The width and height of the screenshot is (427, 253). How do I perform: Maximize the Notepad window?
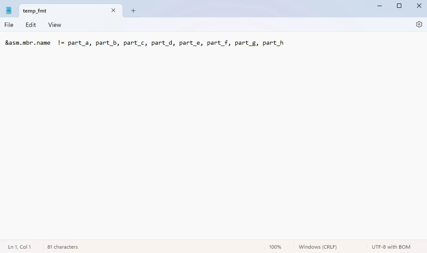399,6
